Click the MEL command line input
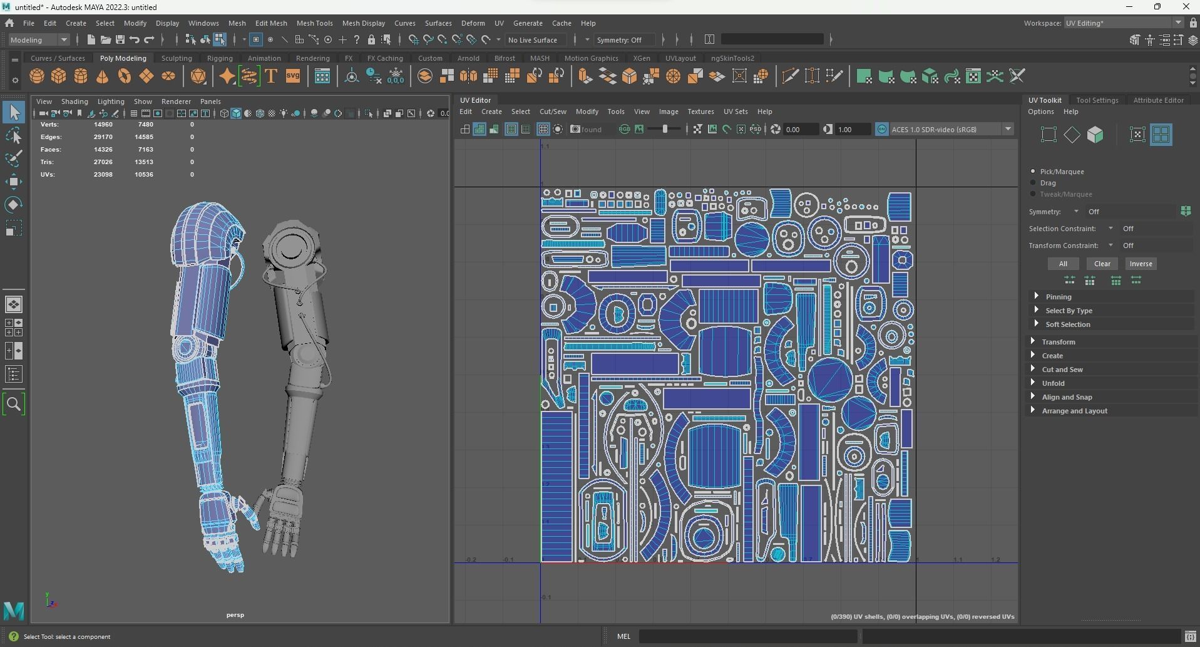1200x647 pixels. 747,636
